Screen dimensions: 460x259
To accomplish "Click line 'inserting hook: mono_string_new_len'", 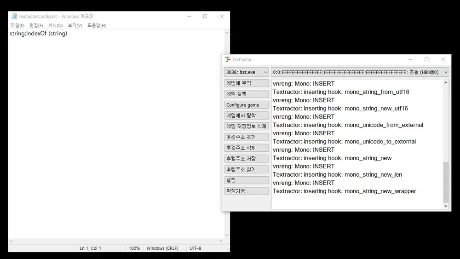I will tap(337, 174).
